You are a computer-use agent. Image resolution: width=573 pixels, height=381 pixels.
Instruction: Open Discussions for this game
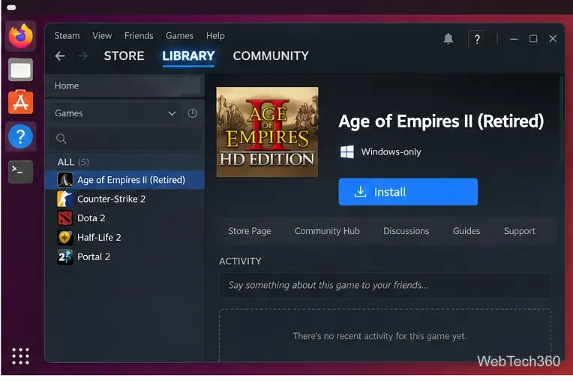pyautogui.click(x=406, y=231)
